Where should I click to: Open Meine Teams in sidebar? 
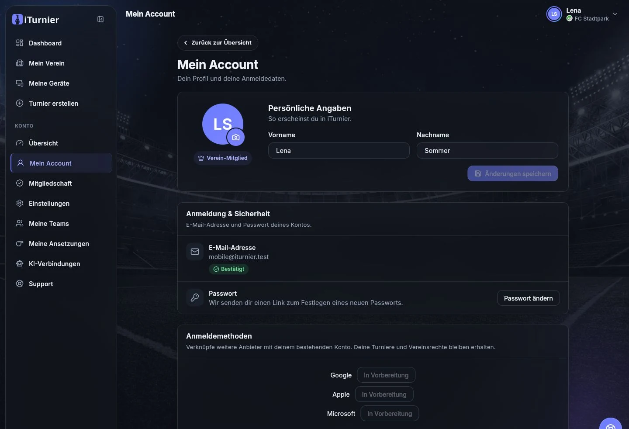point(61,223)
